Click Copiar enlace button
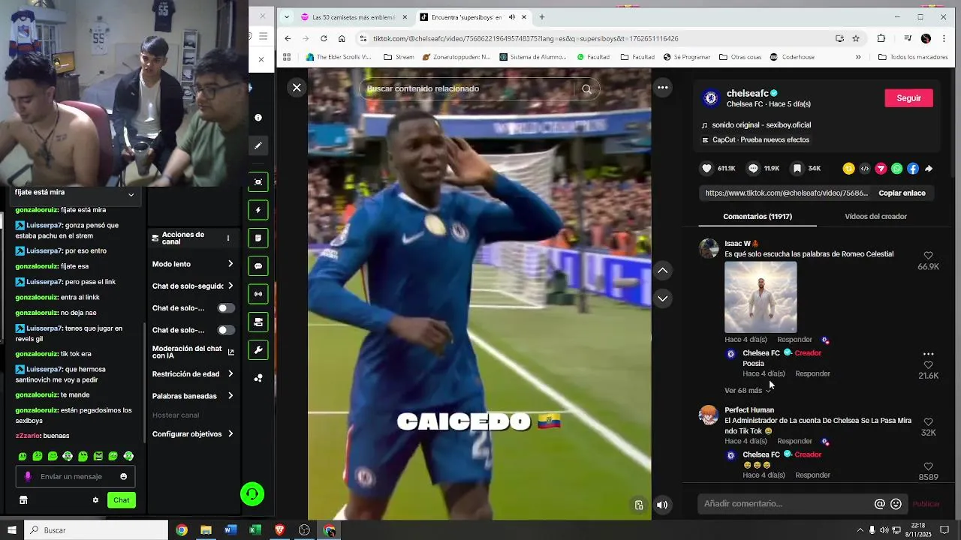The height and width of the screenshot is (540, 961). [x=902, y=193]
